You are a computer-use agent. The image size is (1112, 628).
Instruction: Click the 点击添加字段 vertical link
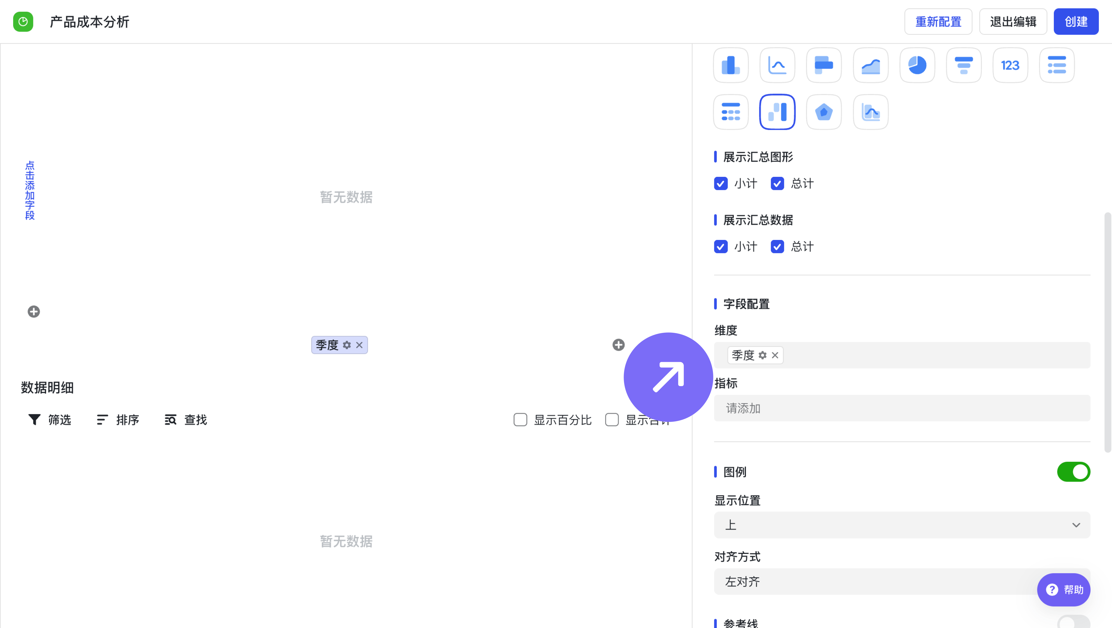[29, 190]
